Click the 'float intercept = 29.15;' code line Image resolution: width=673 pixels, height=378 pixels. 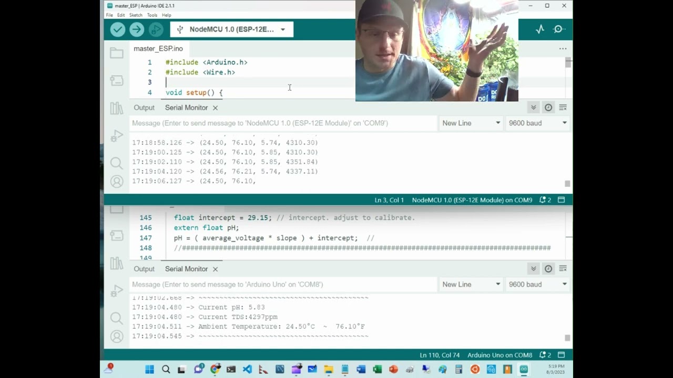[x=222, y=217]
